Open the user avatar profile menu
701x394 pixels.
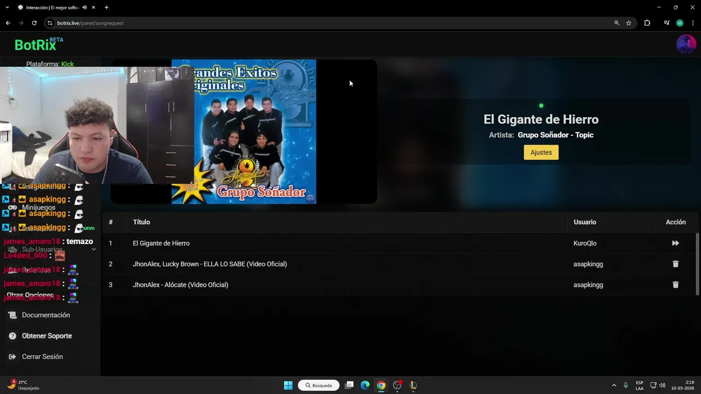686,44
